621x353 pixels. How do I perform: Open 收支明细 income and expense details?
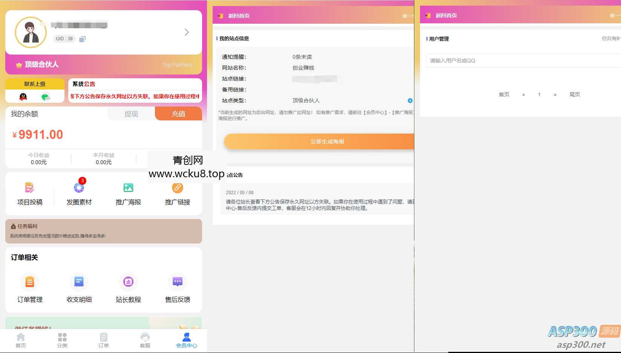(79, 282)
